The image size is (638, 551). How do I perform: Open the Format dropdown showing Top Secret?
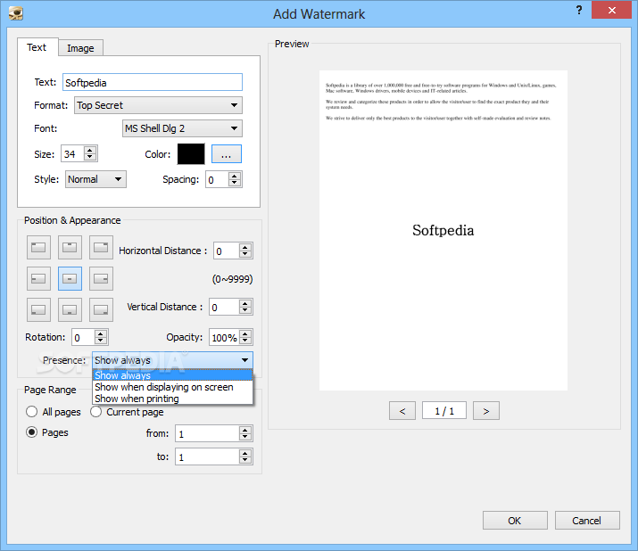[x=158, y=105]
